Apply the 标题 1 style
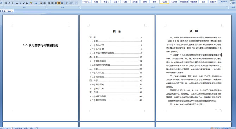The height and width of the screenshot is (129, 236). 106,2
